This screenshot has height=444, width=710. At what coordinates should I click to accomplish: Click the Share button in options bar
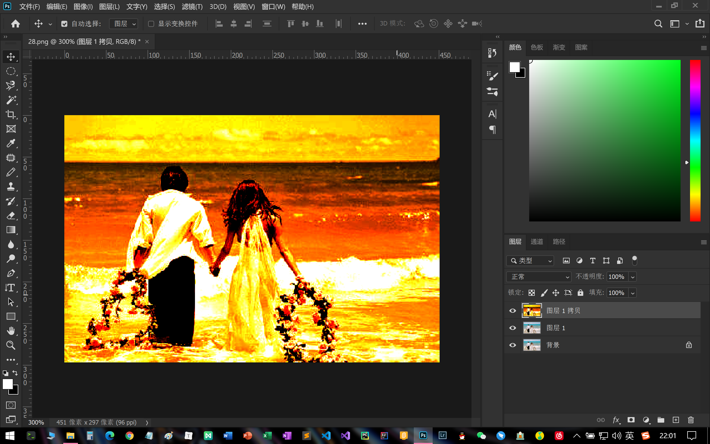click(x=700, y=23)
